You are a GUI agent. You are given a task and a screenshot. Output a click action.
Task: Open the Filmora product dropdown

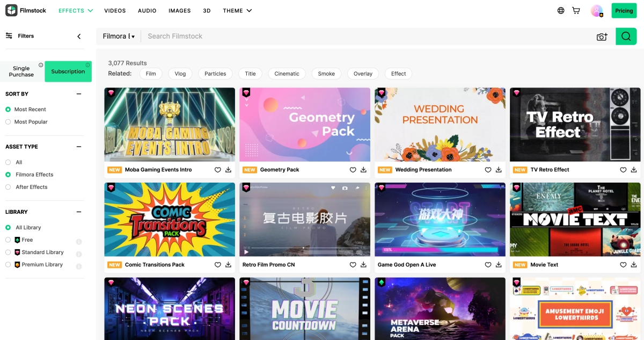click(119, 37)
